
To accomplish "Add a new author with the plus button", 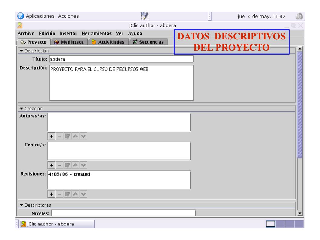I will 52,136.
